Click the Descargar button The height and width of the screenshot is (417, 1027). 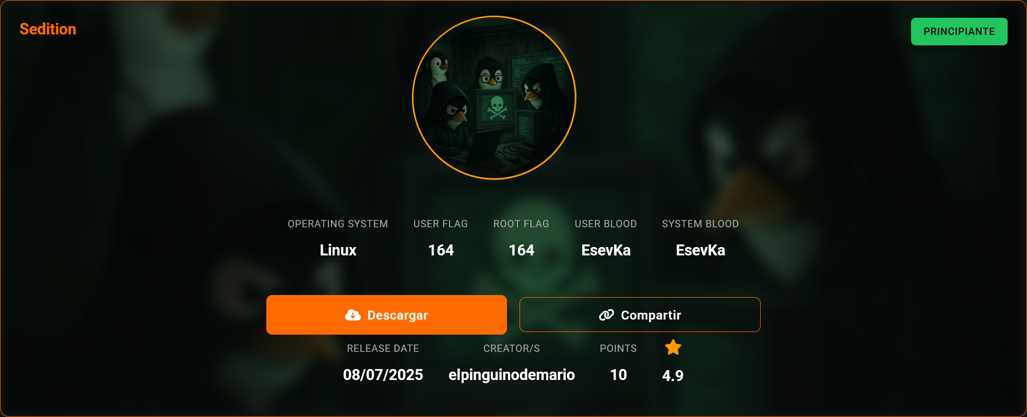[386, 315]
